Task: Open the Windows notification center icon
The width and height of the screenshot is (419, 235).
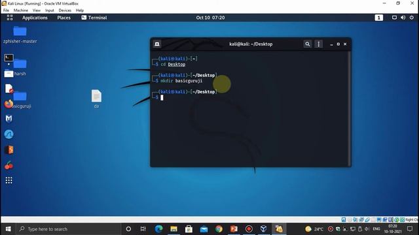Action: [x=410, y=229]
